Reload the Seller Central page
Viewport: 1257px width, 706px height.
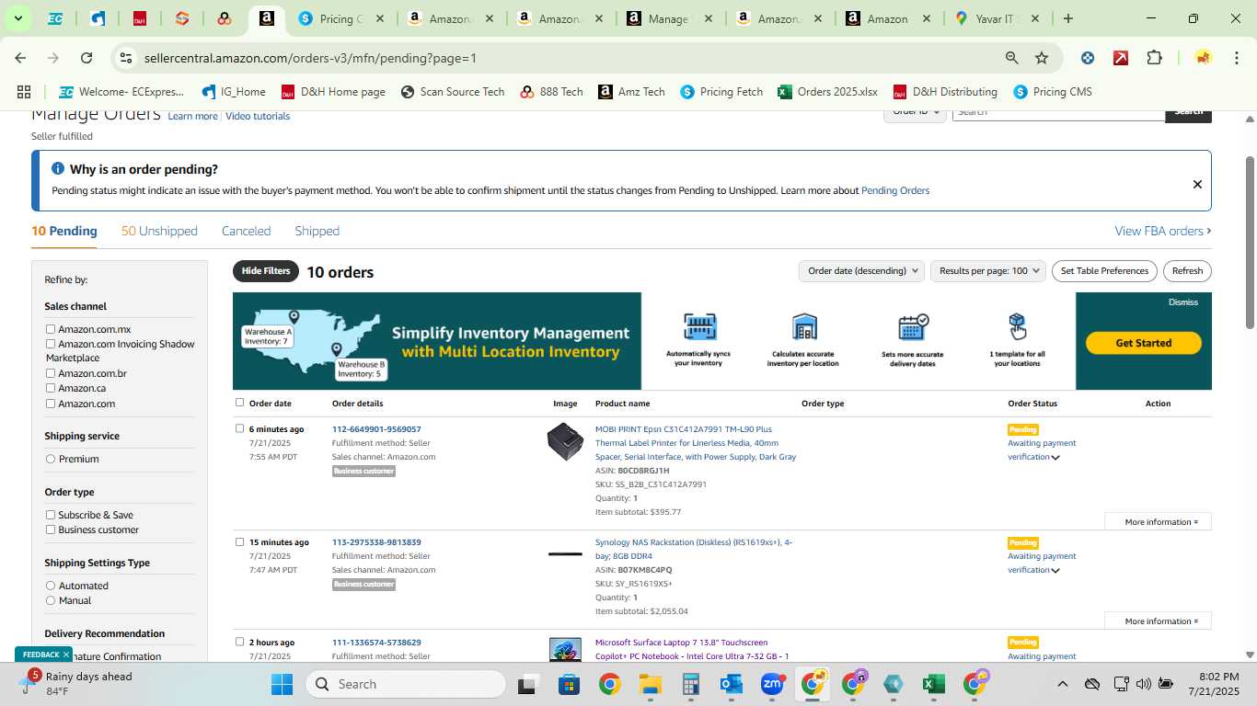click(86, 58)
